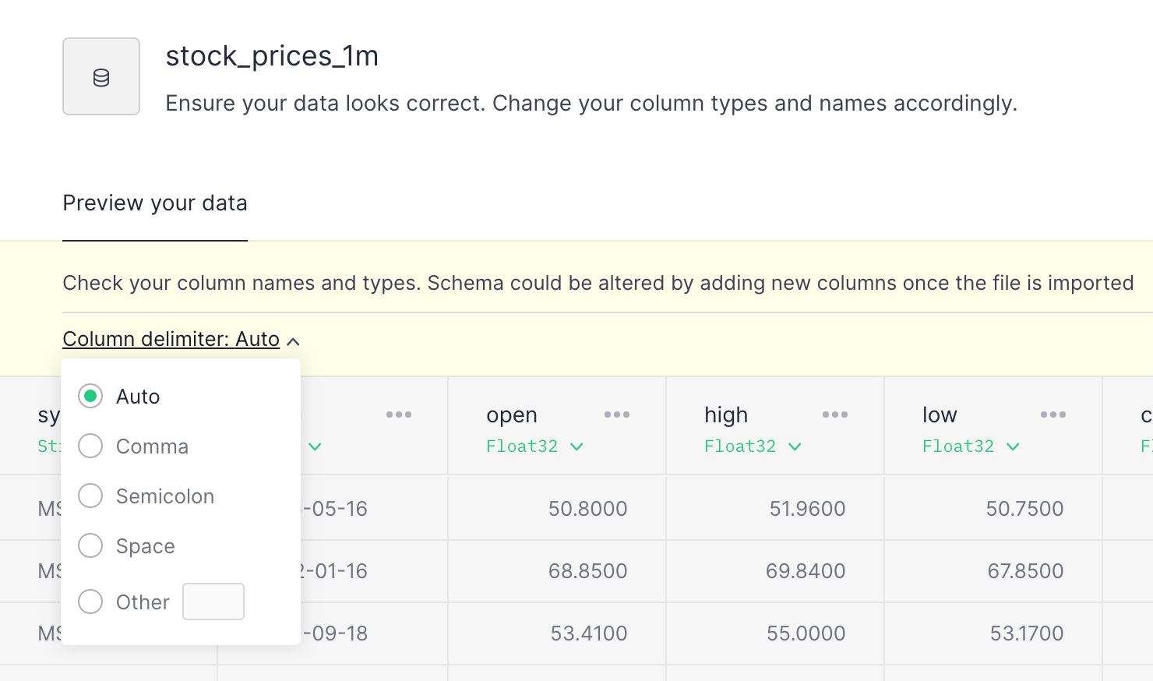Click the database icon beside stock_prices_1m
Image resolution: width=1153 pixels, height=681 pixels.
tap(101, 77)
